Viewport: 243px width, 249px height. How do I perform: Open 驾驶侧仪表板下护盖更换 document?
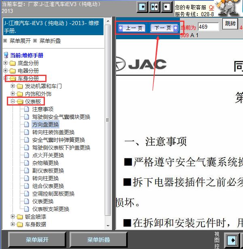[61, 148]
